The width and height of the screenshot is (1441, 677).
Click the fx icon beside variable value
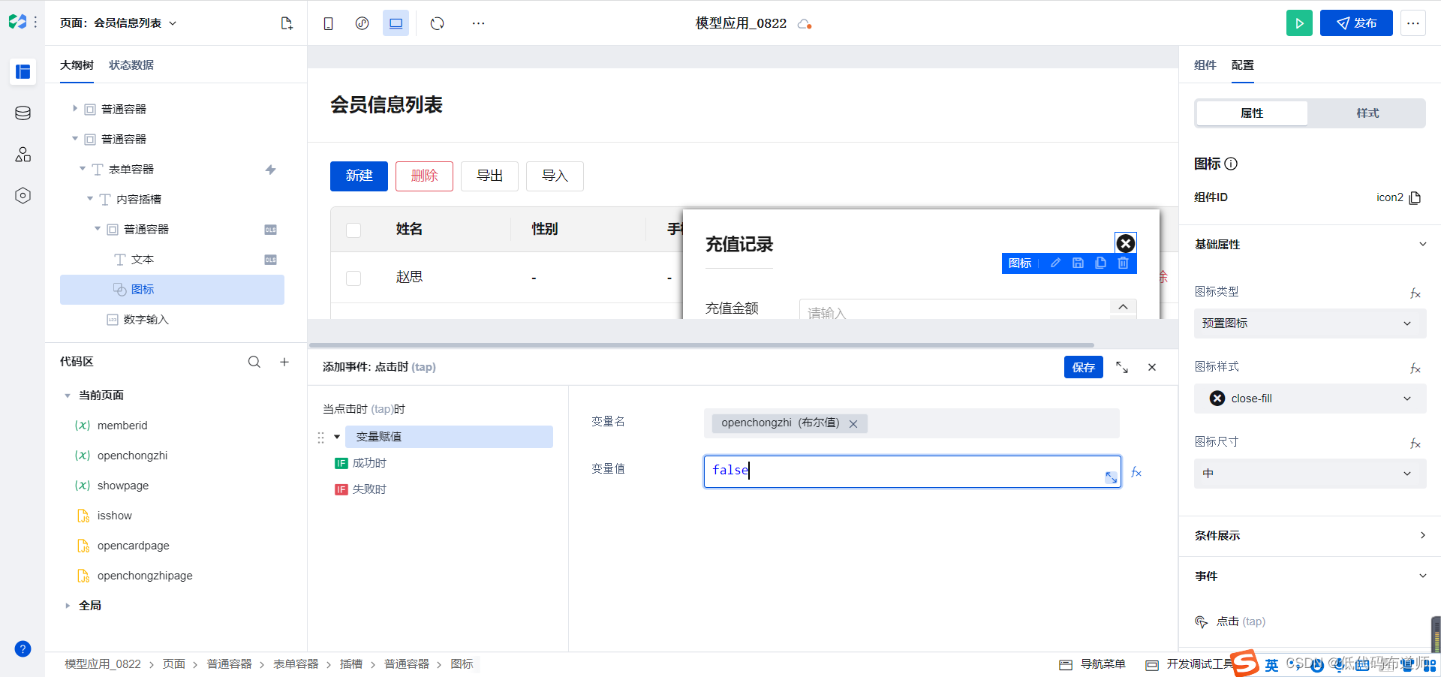point(1136,472)
